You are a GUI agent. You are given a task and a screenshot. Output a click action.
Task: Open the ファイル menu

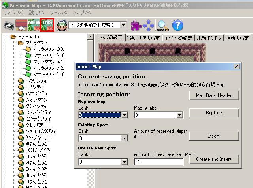pos(13,13)
